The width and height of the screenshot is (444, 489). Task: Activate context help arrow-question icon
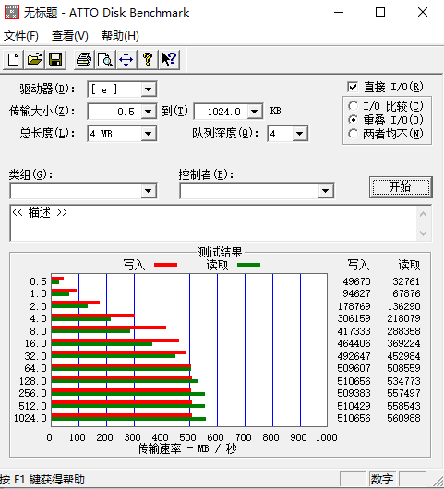click(x=169, y=59)
